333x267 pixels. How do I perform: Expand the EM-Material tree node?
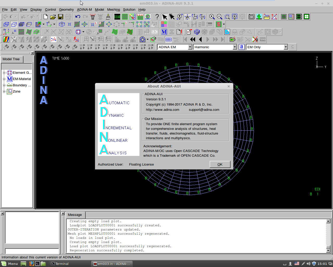[4, 79]
